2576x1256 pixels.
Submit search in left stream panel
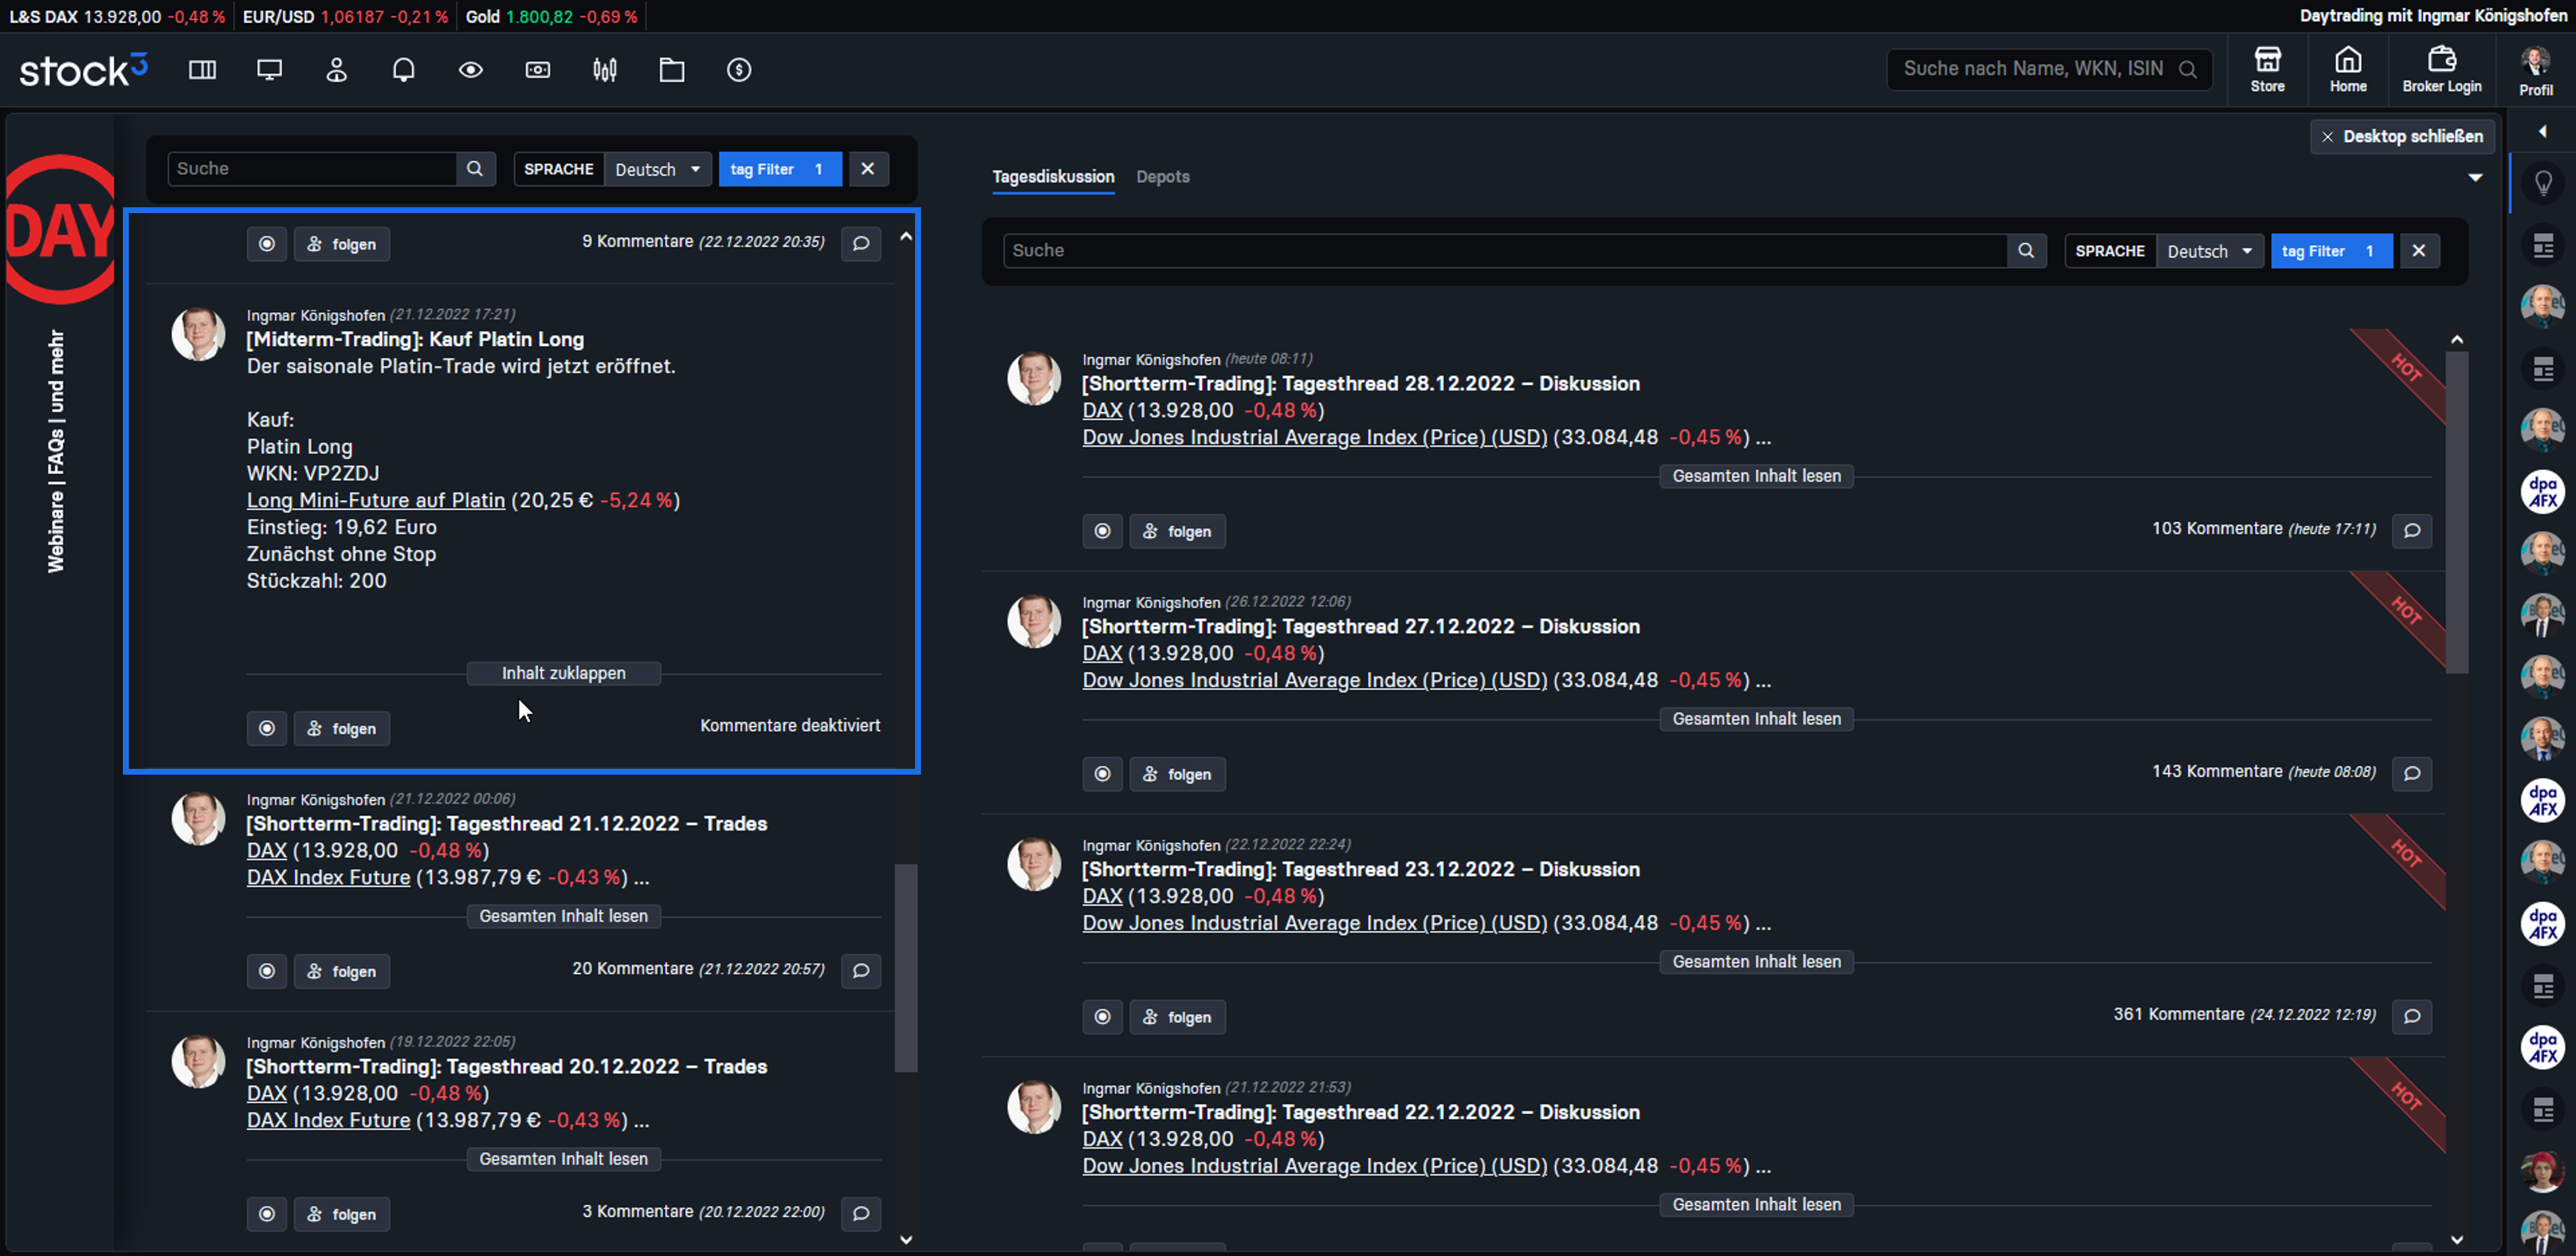click(475, 169)
